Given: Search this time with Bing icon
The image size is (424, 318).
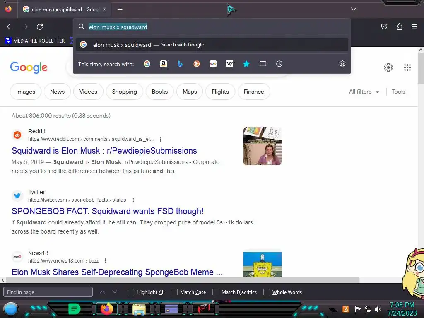Looking at the screenshot, I should coord(180,64).
